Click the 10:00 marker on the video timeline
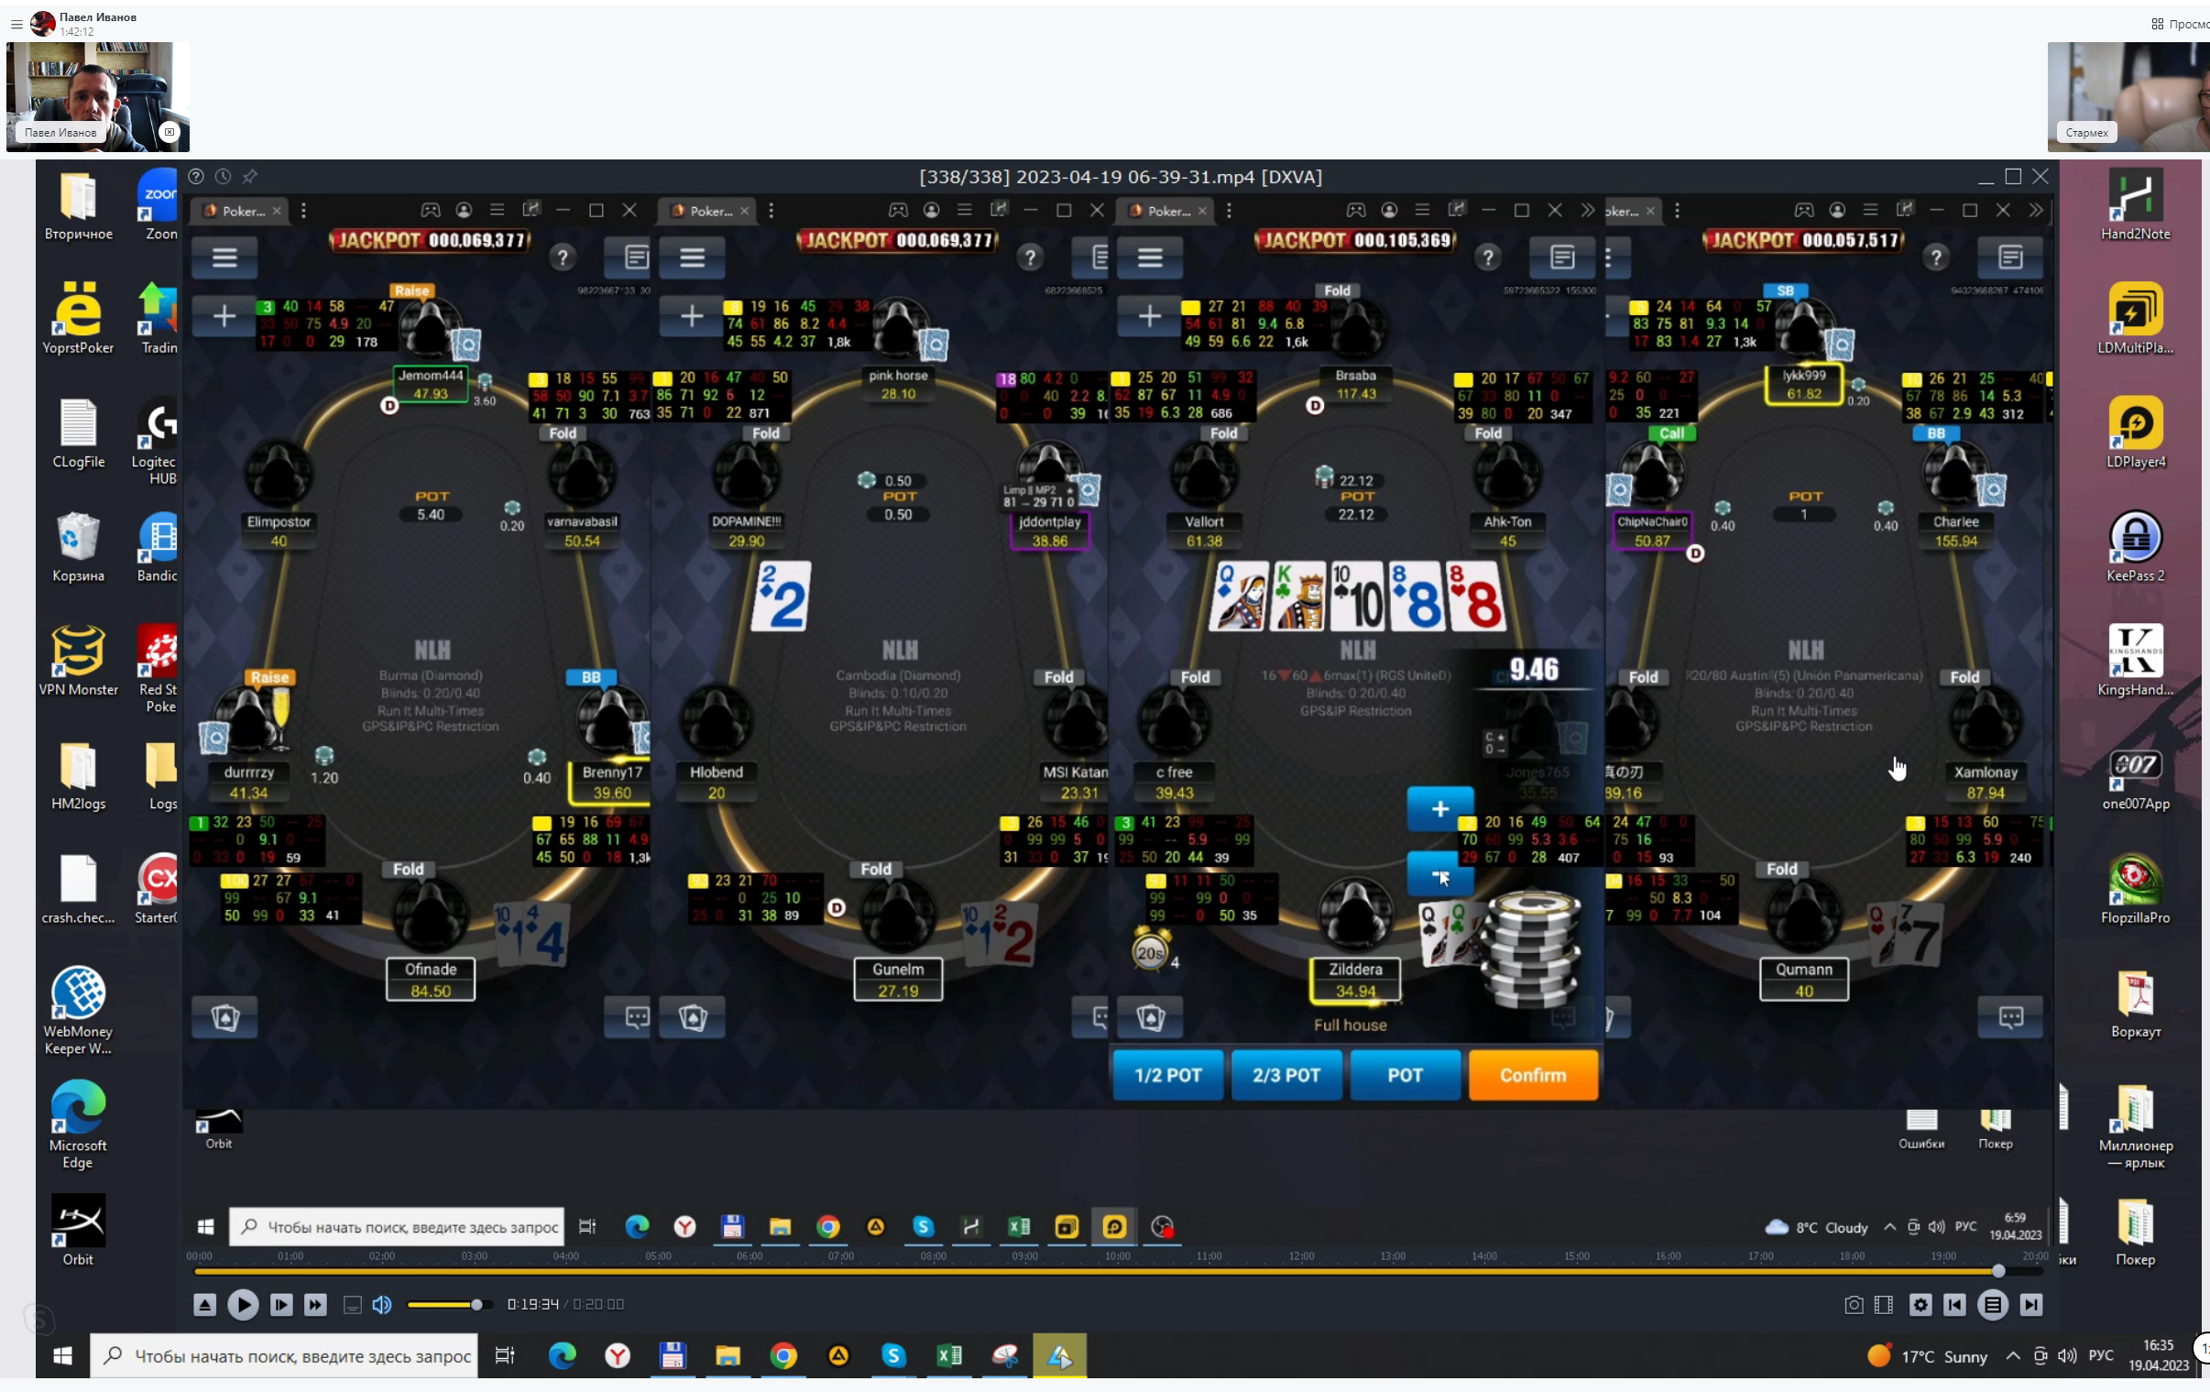Screen dimensions: 2210x1392 point(1117,1256)
